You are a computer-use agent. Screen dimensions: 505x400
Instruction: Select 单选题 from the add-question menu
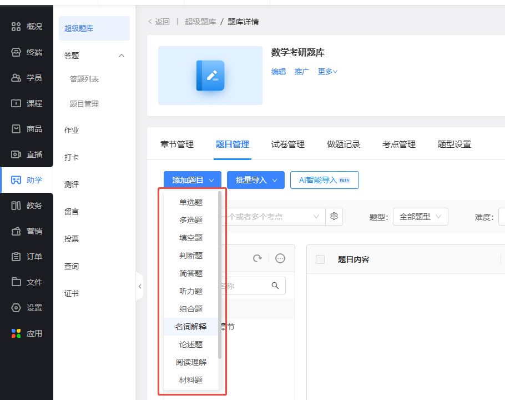tap(191, 202)
